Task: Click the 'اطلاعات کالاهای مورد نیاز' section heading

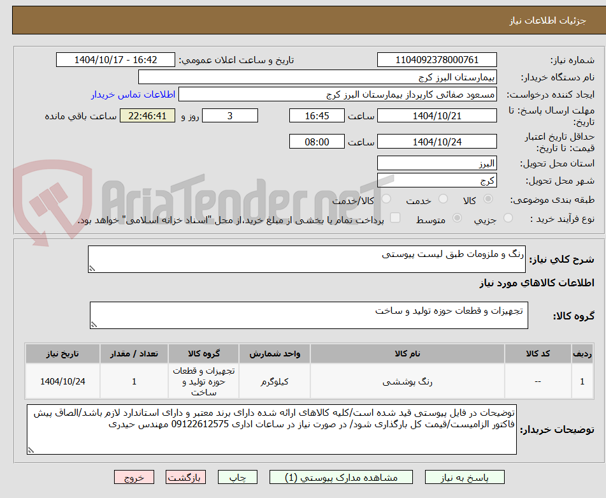Action: [x=537, y=283]
